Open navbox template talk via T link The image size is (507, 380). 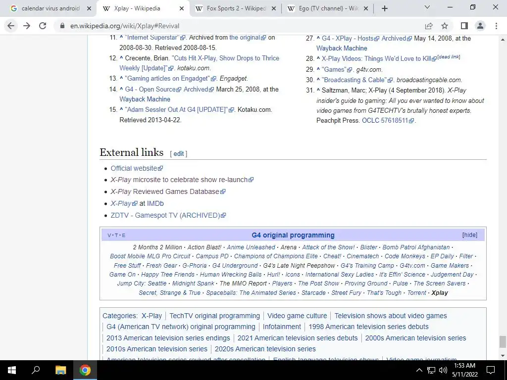pos(116,236)
